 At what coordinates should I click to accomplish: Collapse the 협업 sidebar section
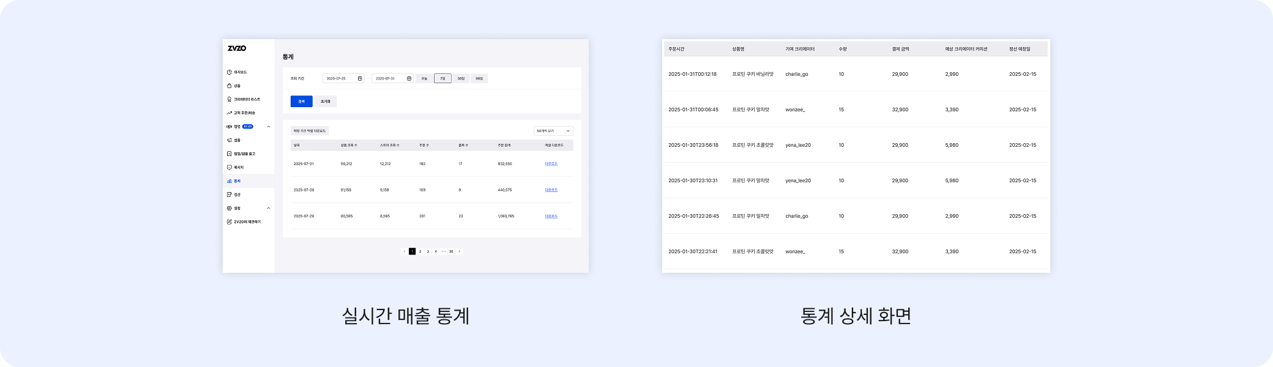(x=269, y=127)
